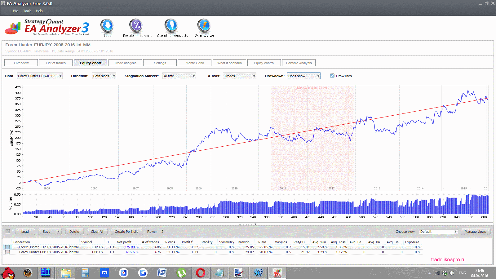The image size is (496, 279).
Task: Switch to the Portfolio Analysis tab
Action: pos(299,63)
